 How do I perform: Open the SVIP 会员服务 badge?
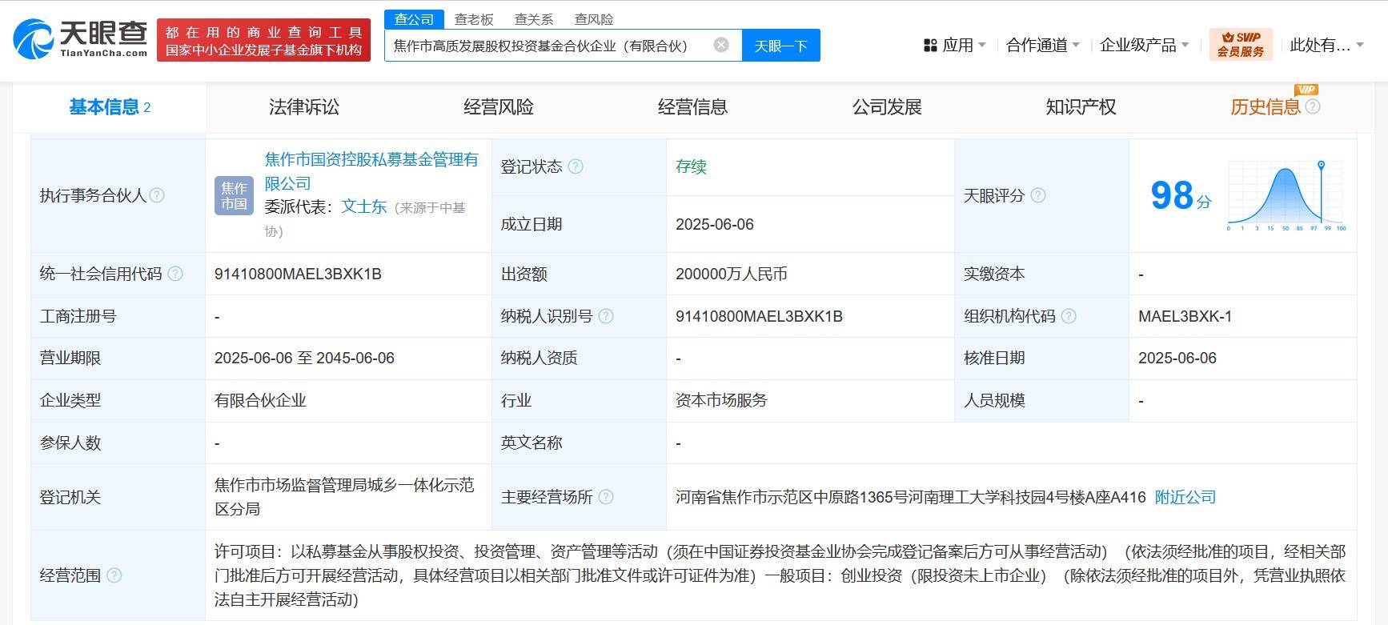(1241, 45)
